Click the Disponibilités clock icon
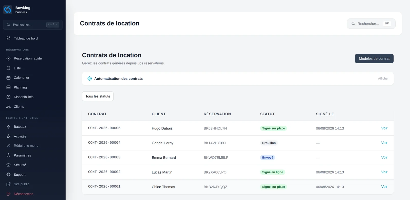Image resolution: width=410 pixels, height=200 pixels. point(8,97)
